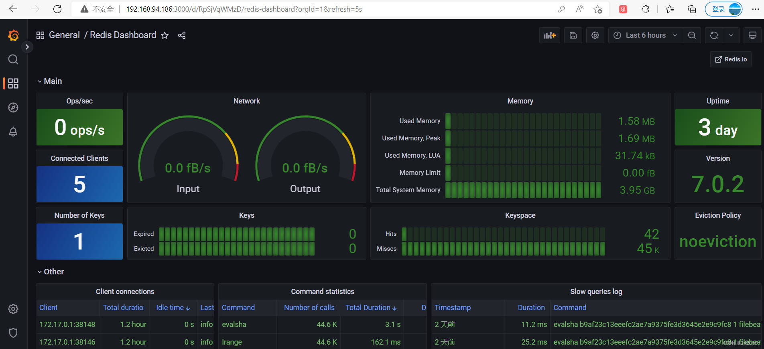Image resolution: width=764 pixels, height=349 pixels.
Task: Add page to browser favorites
Action: [x=598, y=9]
